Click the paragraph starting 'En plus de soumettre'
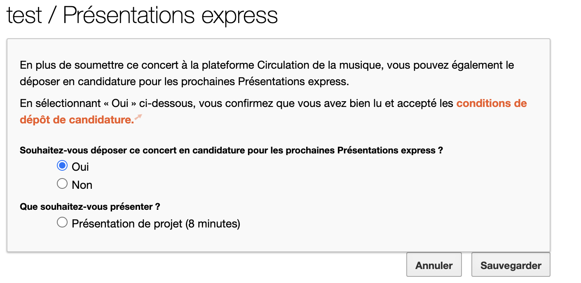 [x=267, y=73]
